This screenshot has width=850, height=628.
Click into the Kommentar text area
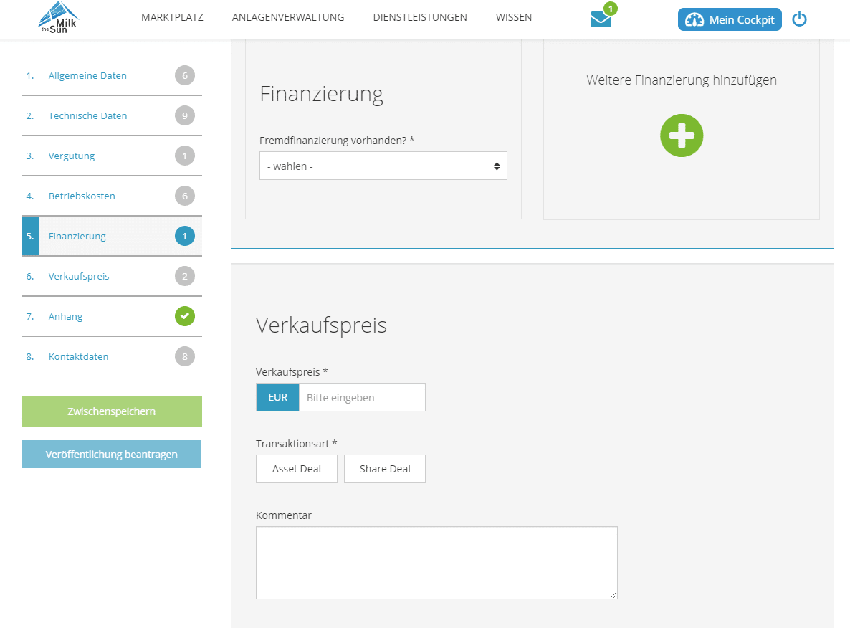[x=436, y=563]
